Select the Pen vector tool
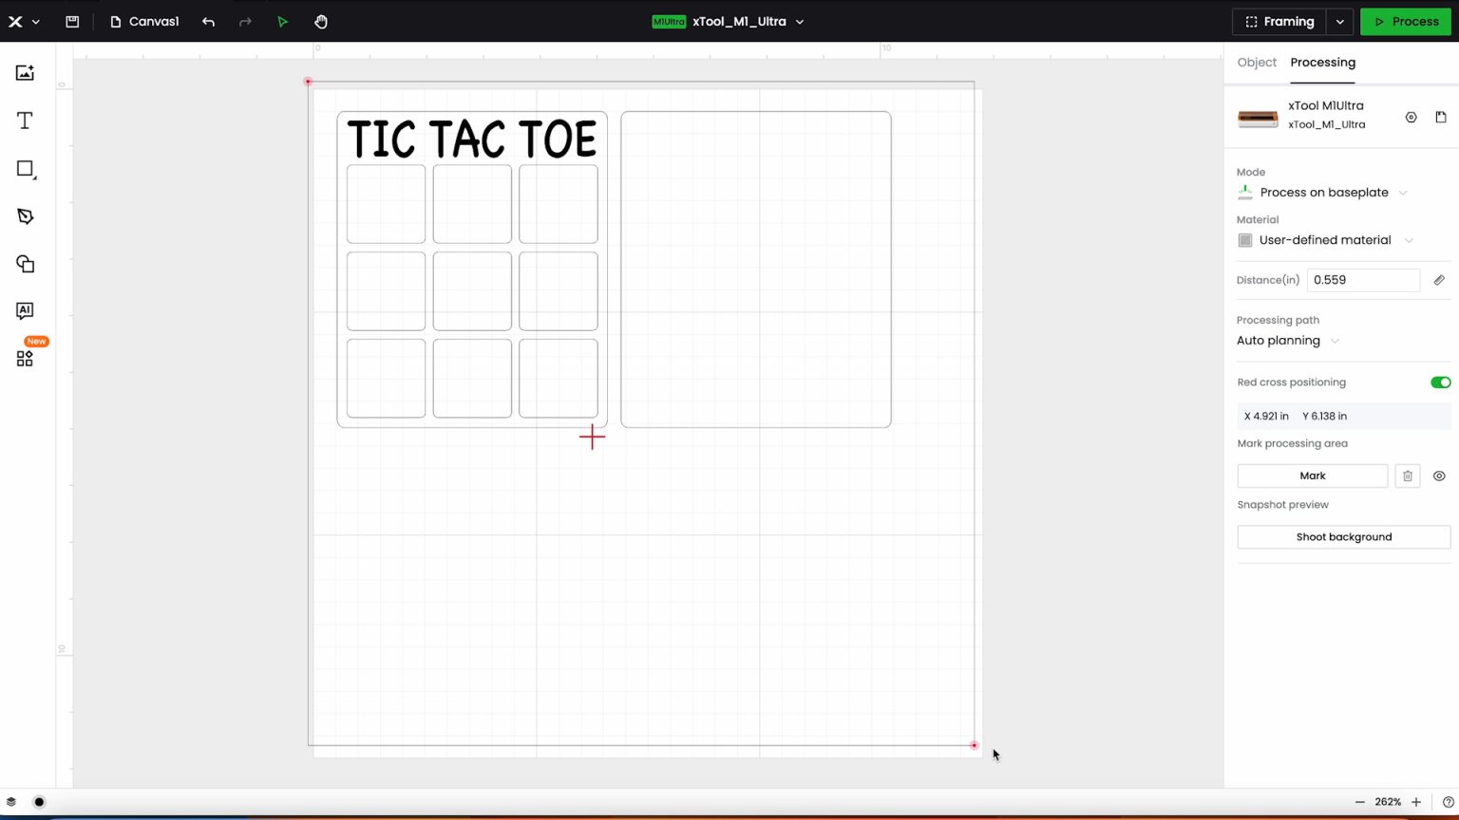 point(25,216)
